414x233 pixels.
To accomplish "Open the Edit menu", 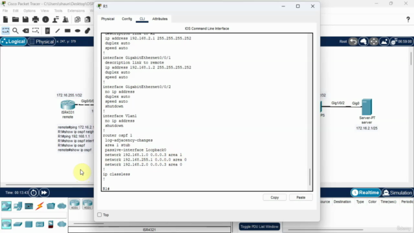I will pos(16,11).
